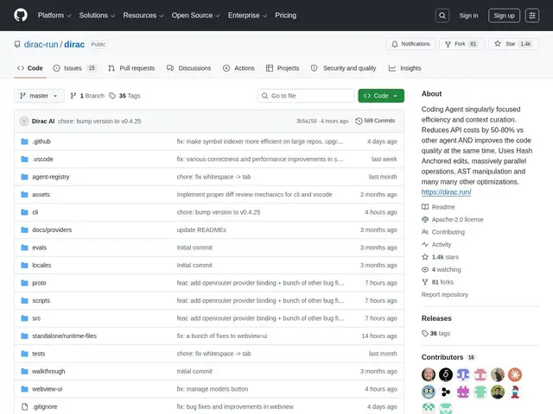The image size is (553, 414).
Task: Open the standalone/runtime-files folder
Action: [64, 336]
